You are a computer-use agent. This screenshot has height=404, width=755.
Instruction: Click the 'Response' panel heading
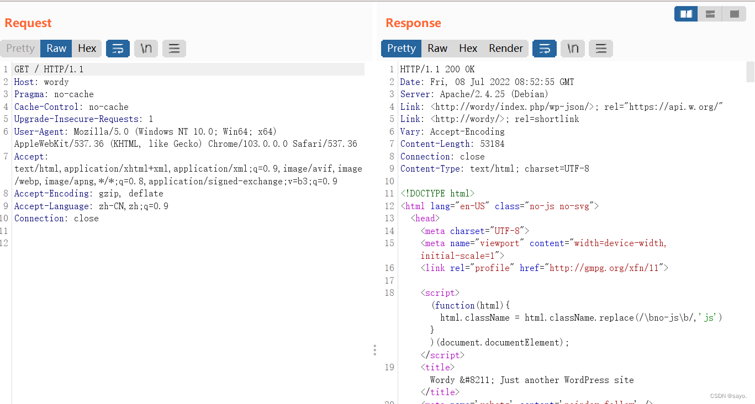[x=413, y=23]
